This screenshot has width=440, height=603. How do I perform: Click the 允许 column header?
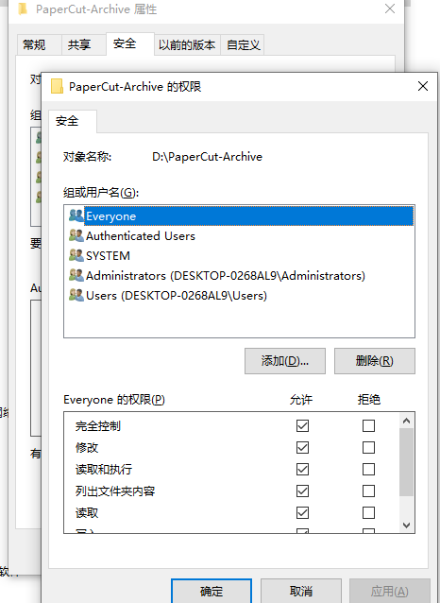(301, 400)
